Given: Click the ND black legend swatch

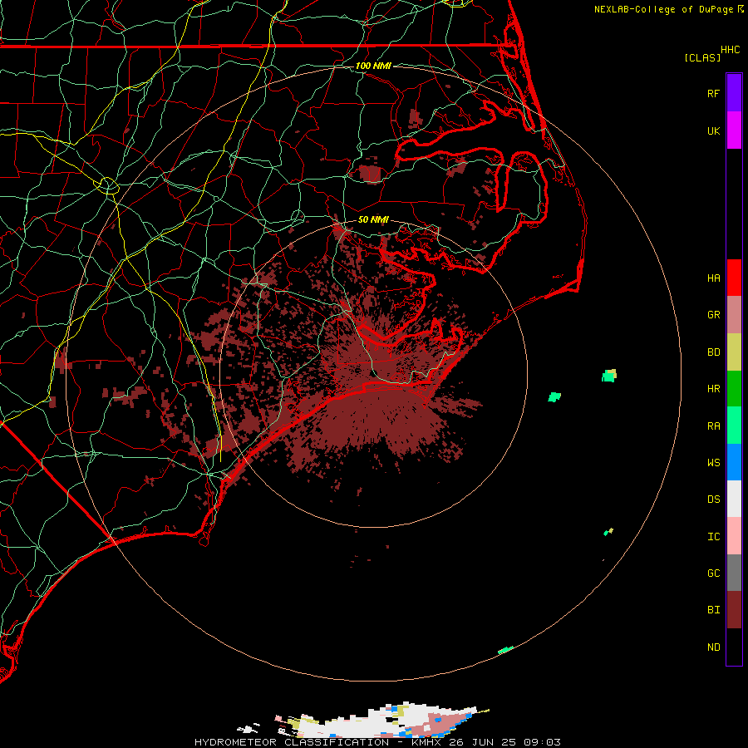Looking at the screenshot, I should point(734,647).
